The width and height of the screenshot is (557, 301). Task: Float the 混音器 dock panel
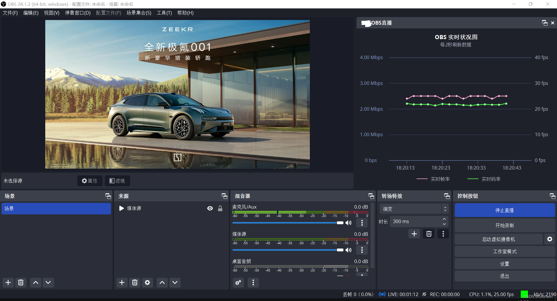tap(371, 196)
